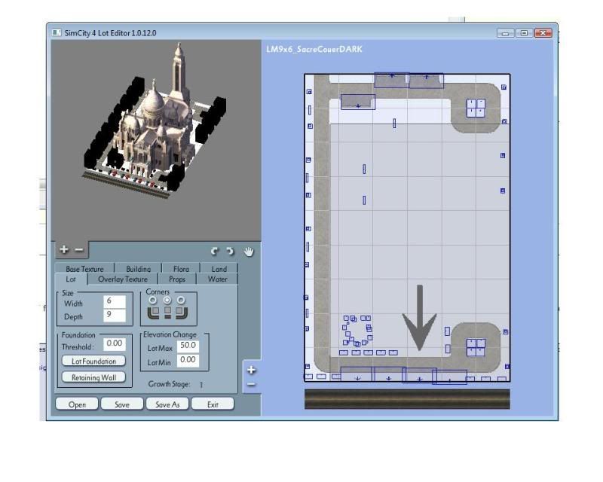Open the Building tab

coord(139,268)
